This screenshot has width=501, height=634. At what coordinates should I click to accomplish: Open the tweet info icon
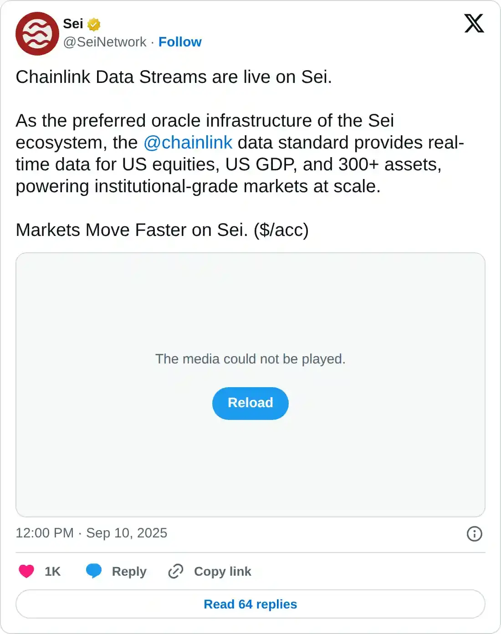[x=474, y=533]
